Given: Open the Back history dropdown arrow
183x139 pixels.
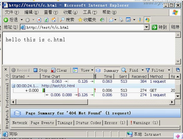Looking at the screenshot, I should (x=22, y=20).
